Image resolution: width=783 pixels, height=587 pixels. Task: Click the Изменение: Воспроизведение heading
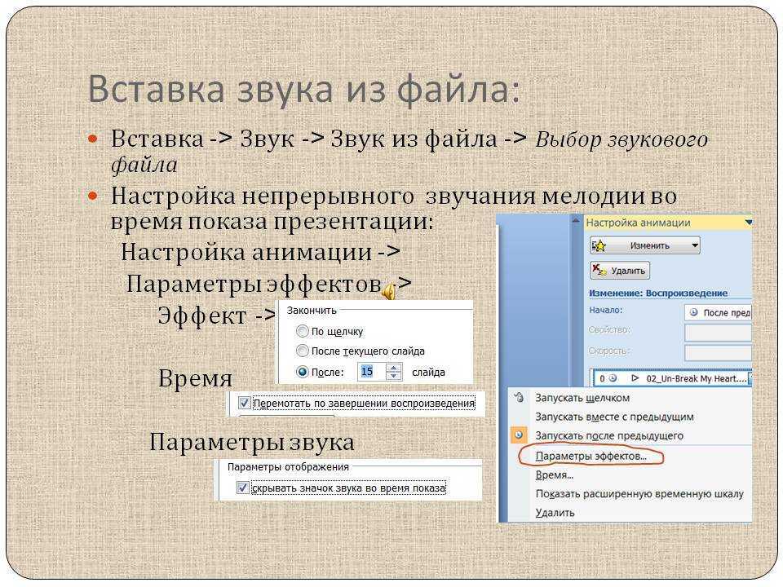click(x=657, y=293)
